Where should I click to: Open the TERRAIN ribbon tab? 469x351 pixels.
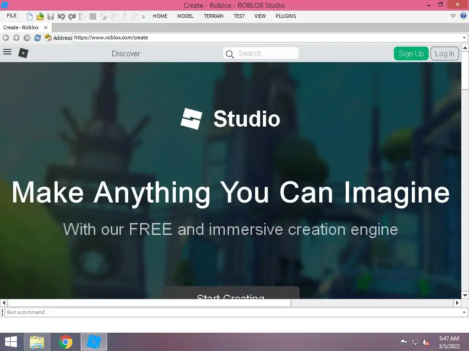[x=213, y=16]
